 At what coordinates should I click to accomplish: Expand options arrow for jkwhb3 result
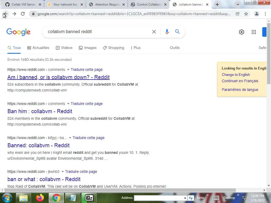[62, 172]
